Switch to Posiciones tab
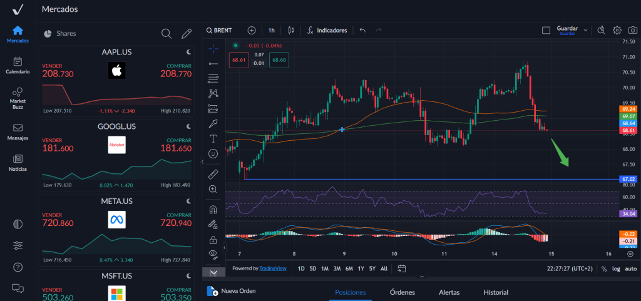 [351, 292]
